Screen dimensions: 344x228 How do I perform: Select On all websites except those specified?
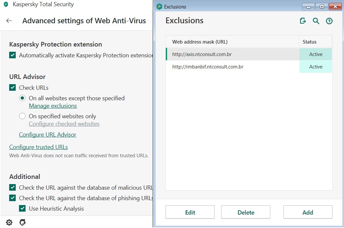(22, 98)
